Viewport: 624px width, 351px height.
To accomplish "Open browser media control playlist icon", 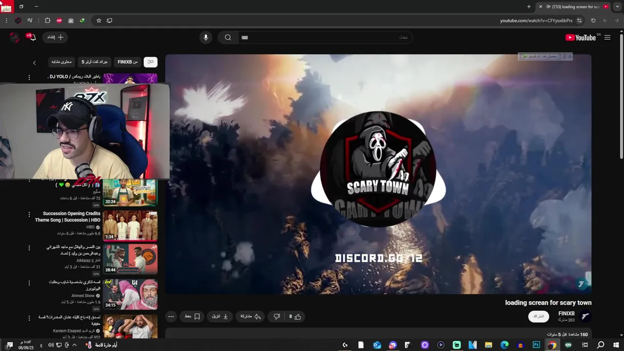I will tap(30, 20).
